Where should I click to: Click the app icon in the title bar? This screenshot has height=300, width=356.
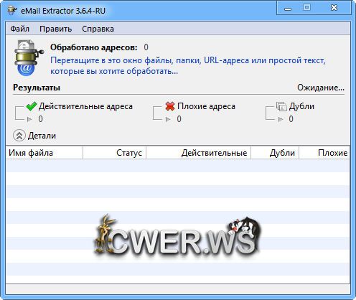pos(11,10)
